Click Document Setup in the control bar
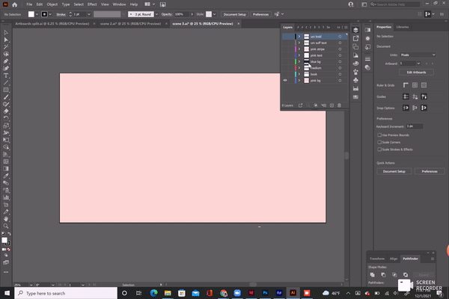This screenshot has width=449, height=299. (234, 14)
